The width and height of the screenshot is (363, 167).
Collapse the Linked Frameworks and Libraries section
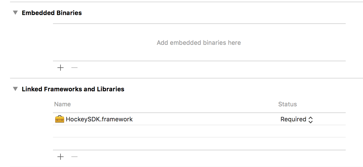pos(15,89)
